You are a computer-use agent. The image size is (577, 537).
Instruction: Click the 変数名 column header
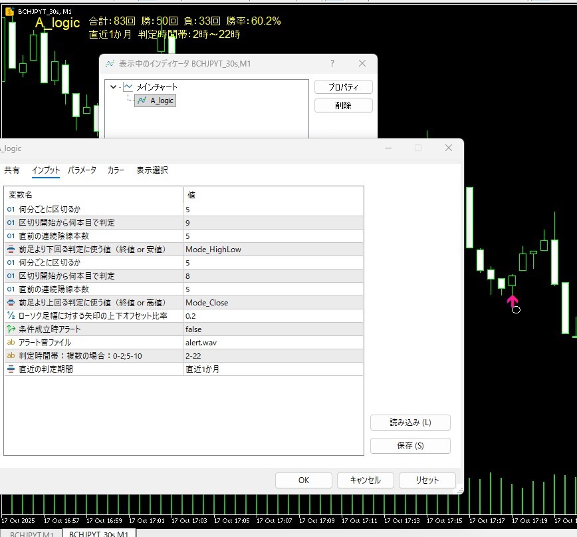pos(94,195)
